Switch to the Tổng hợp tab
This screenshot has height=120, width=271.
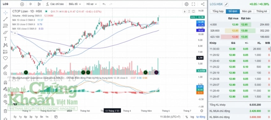point(218,11)
